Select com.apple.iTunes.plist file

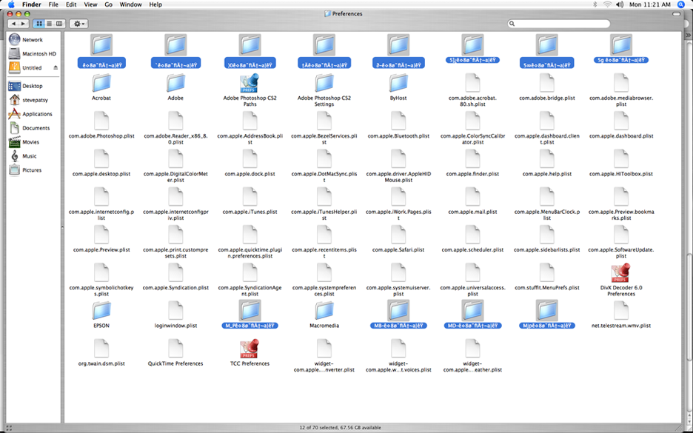tap(250, 198)
